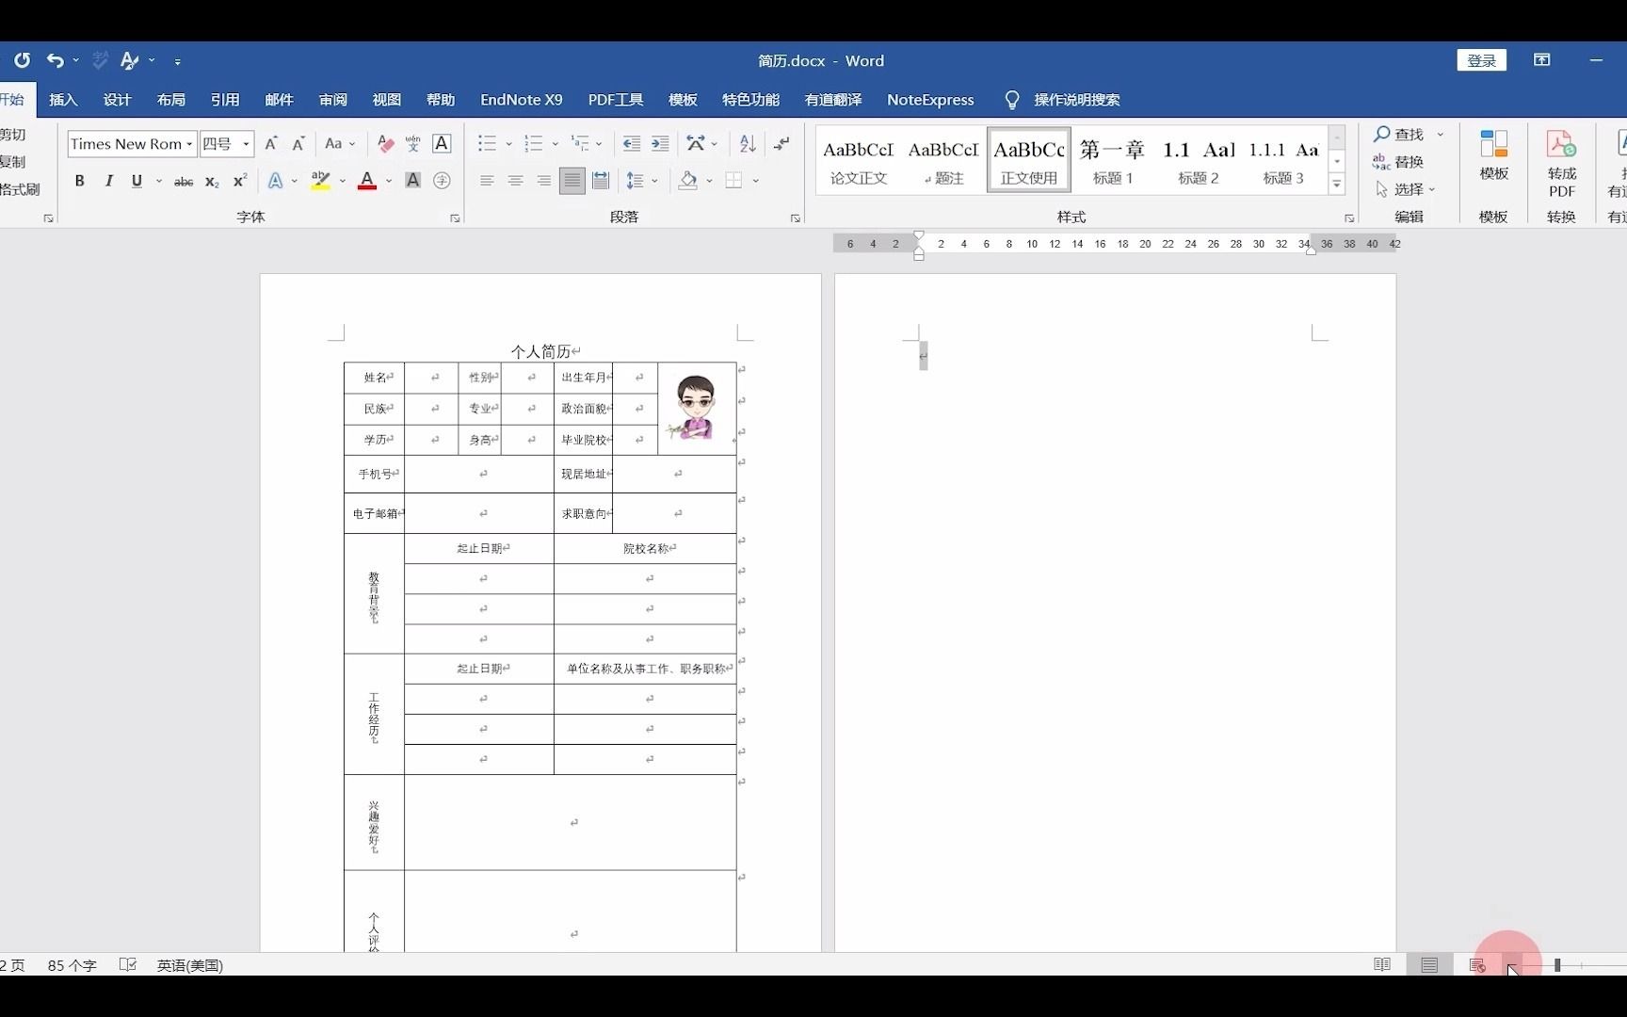Open Line and Paragraph Spacing dropdown
The height and width of the screenshot is (1017, 1627).
642,181
